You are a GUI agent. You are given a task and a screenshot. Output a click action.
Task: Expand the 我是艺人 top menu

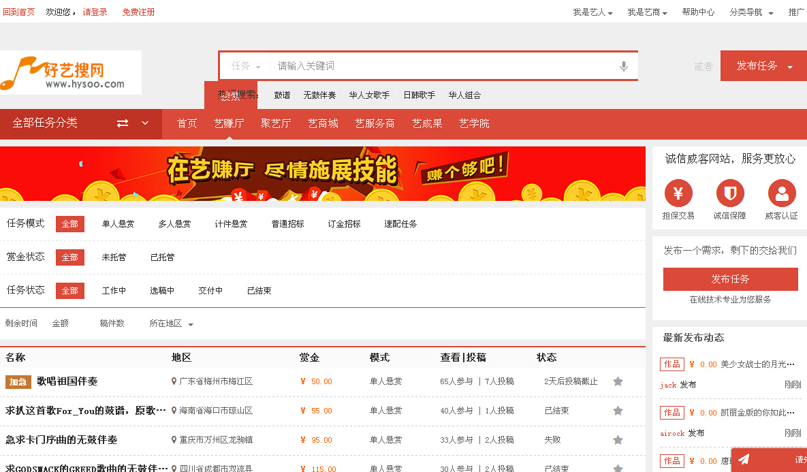592,12
